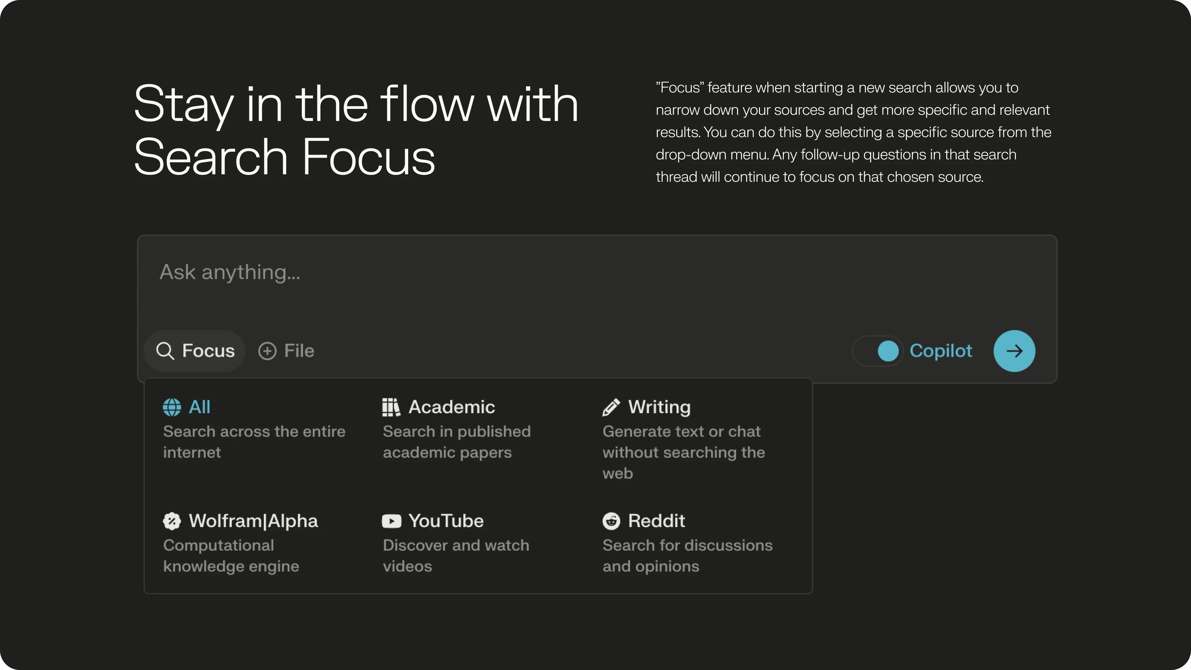The width and height of the screenshot is (1191, 670).
Task: Select the All focus option
Action: point(199,407)
